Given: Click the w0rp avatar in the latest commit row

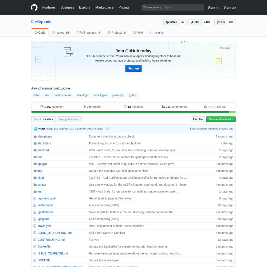Looking at the screenshot, I should [x=36, y=129].
